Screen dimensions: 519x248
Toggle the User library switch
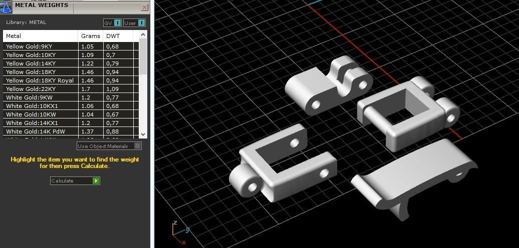coord(134,23)
